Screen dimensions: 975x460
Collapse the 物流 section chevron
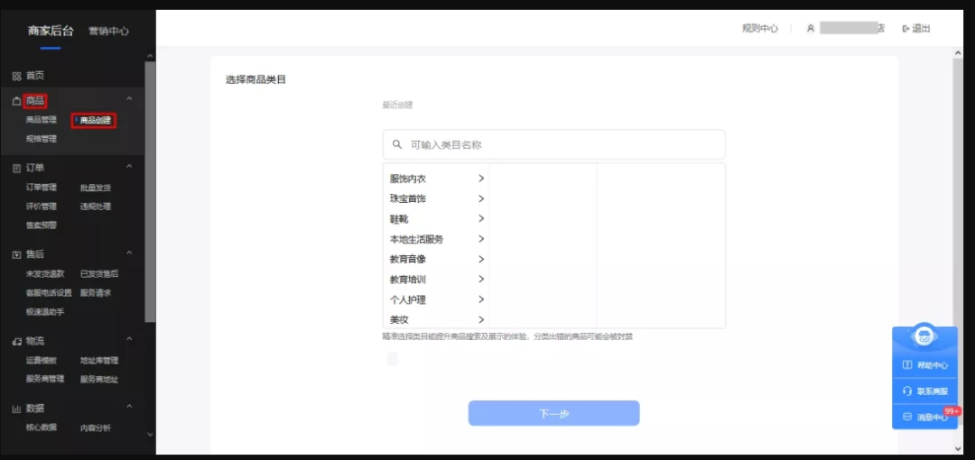(x=129, y=339)
